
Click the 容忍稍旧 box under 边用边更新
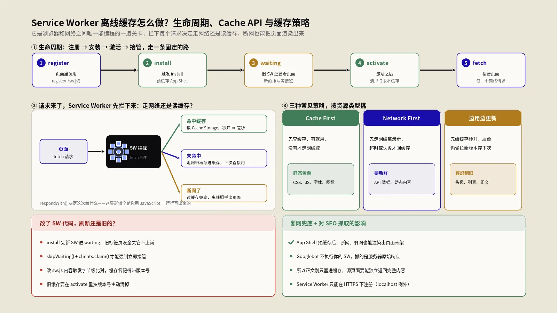coord(483,179)
